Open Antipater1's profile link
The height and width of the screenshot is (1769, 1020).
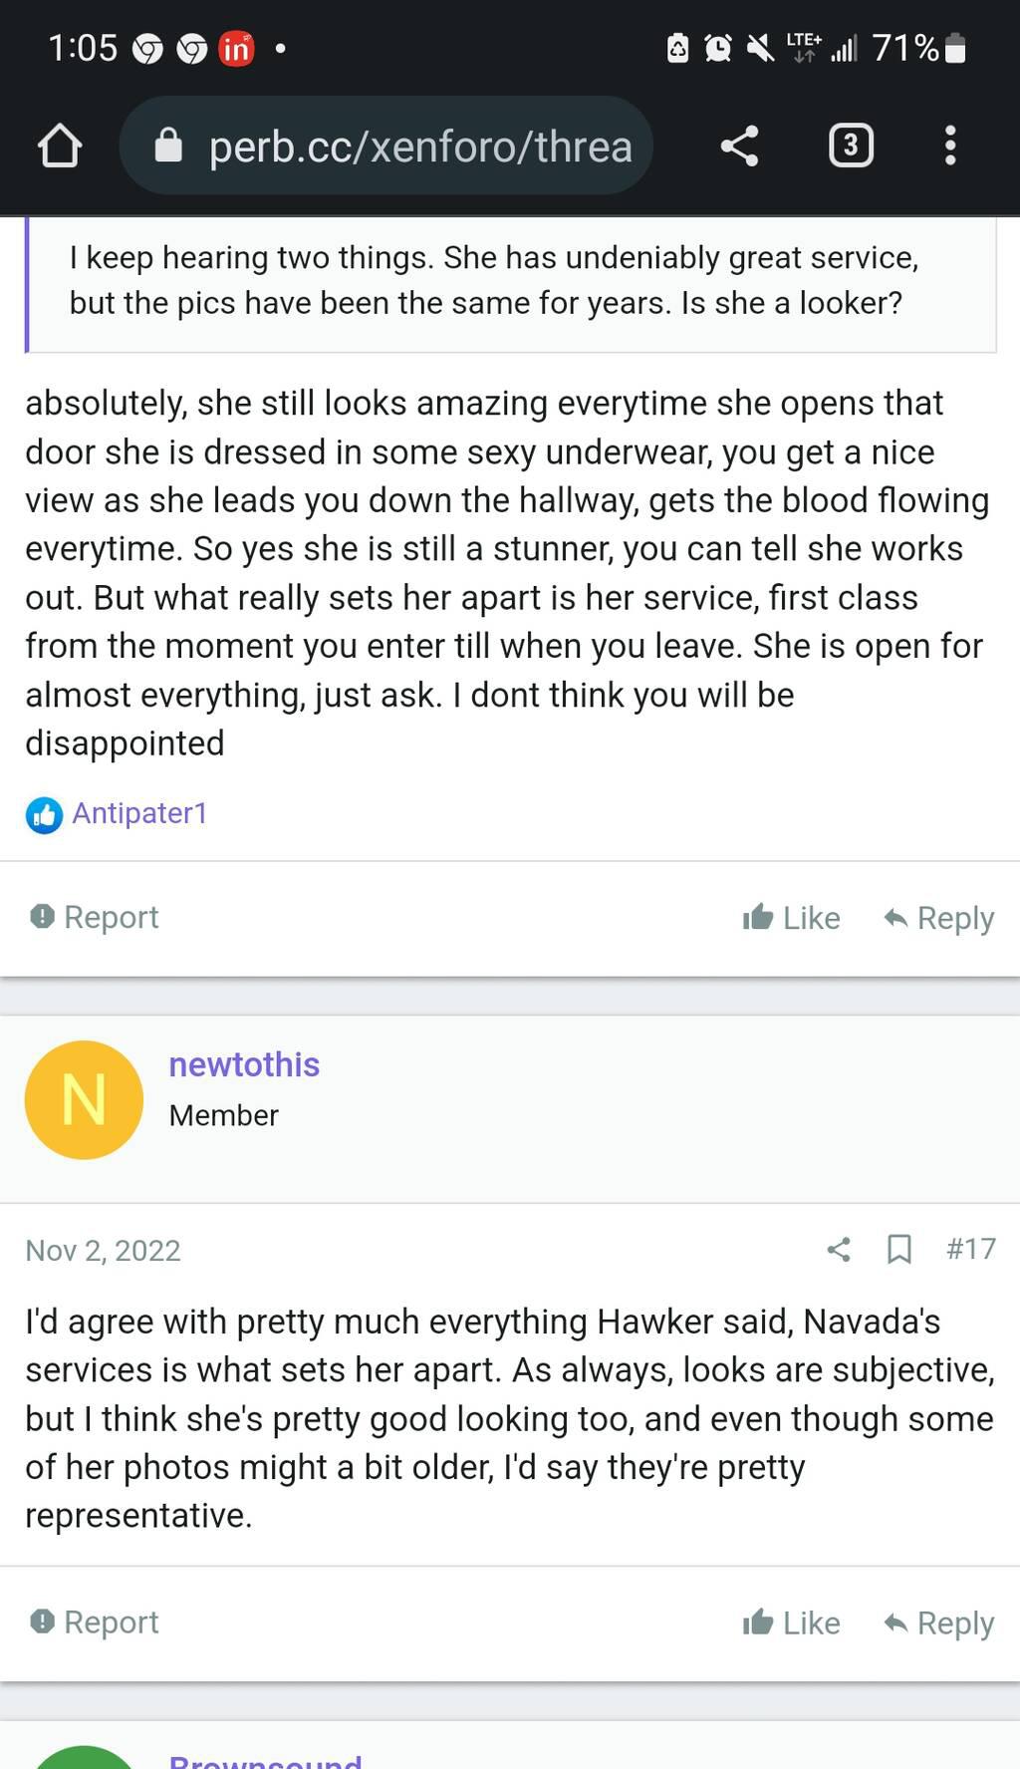click(139, 813)
